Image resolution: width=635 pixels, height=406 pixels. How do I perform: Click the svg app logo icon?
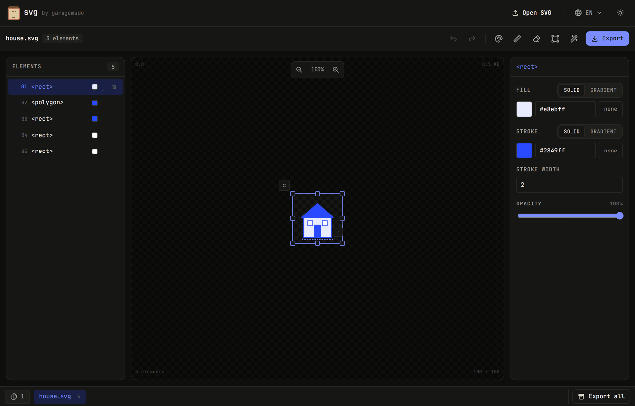click(x=14, y=13)
